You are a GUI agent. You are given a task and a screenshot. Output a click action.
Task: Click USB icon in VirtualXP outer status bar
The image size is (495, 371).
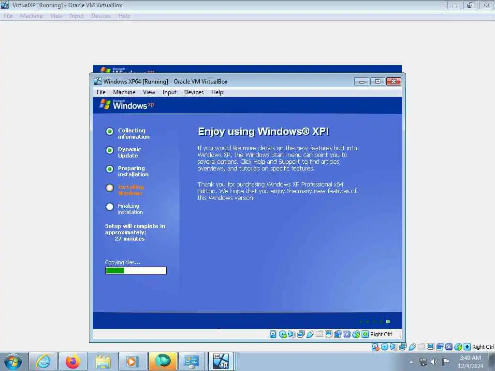pyautogui.click(x=412, y=347)
